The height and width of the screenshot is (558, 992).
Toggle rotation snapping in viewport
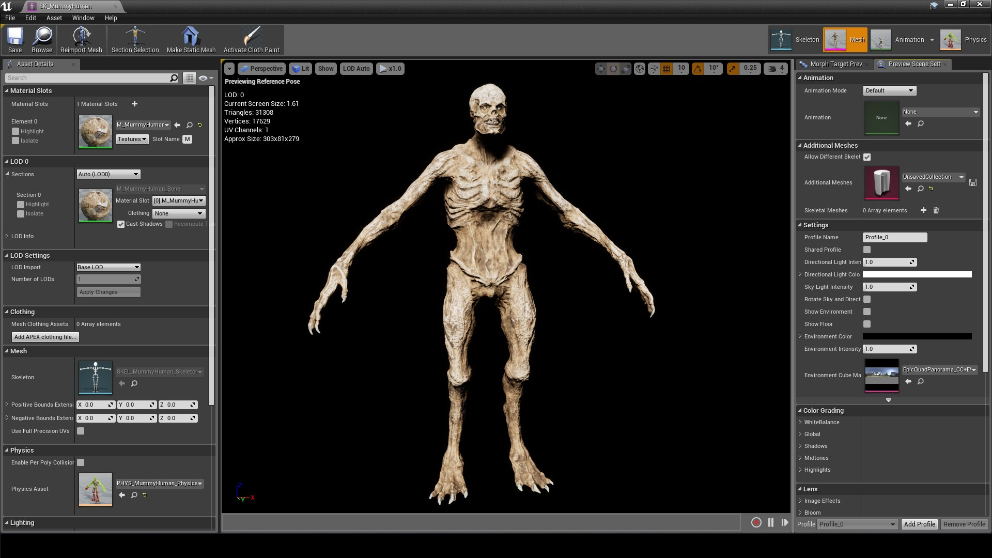click(698, 69)
